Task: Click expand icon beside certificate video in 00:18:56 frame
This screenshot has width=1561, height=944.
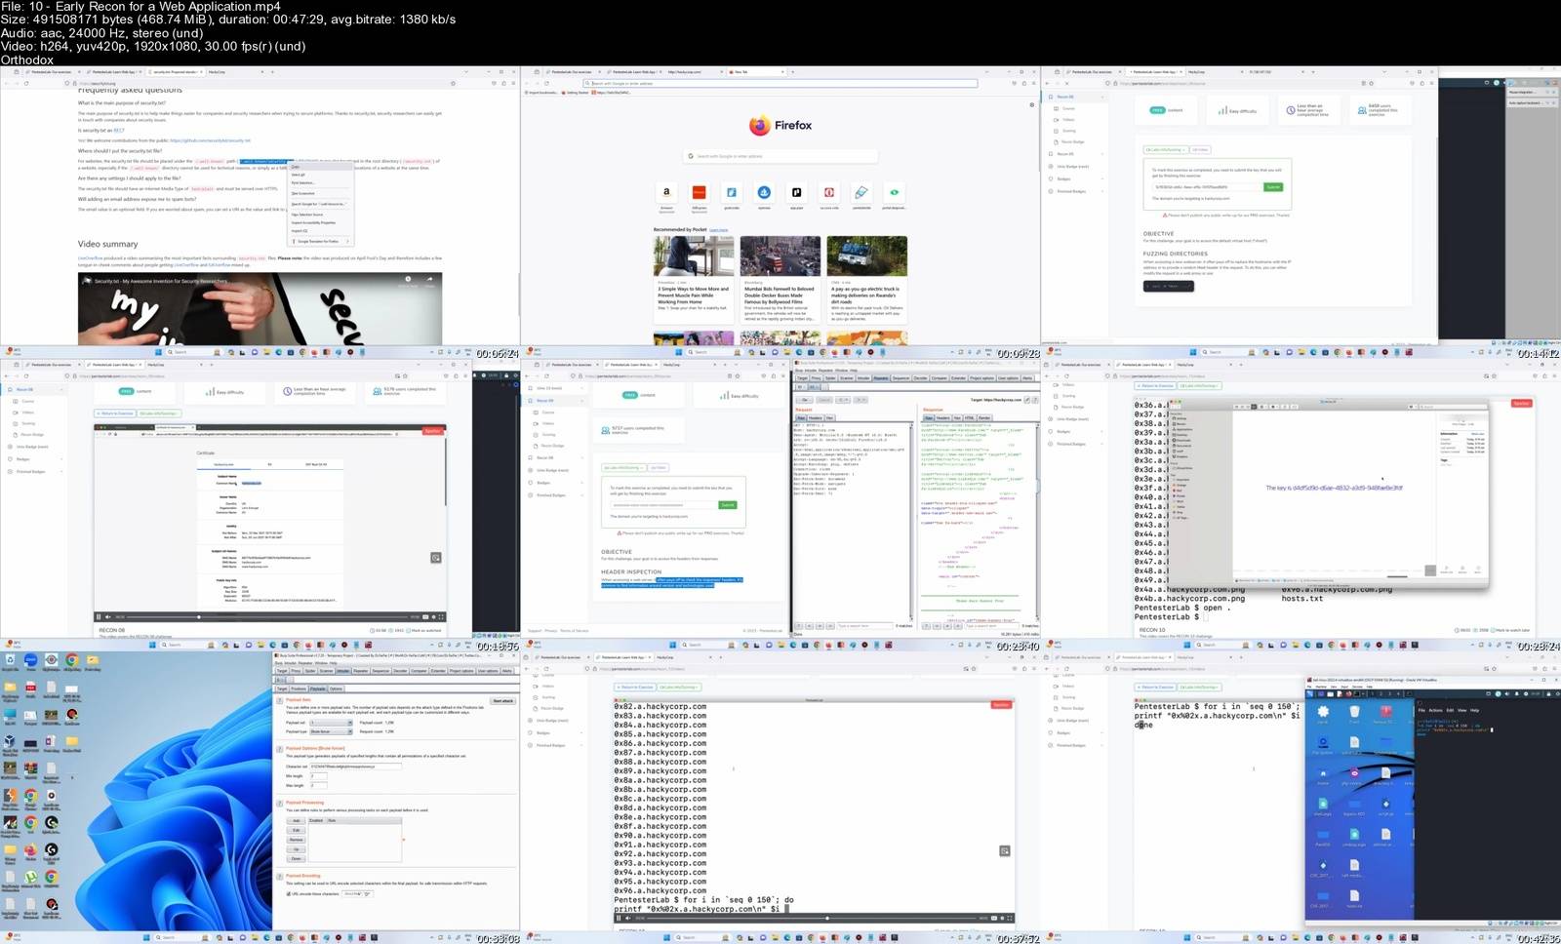Action: click(x=436, y=558)
